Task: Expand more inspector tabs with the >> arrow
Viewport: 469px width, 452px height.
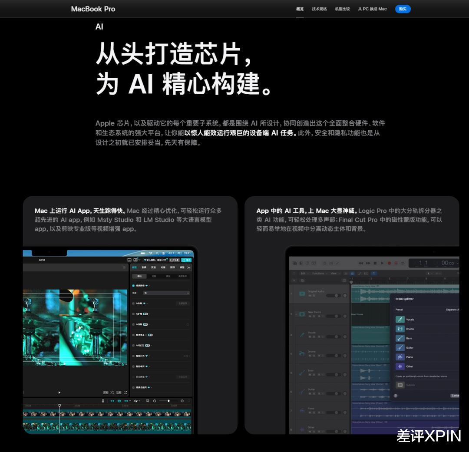Action: point(188,267)
